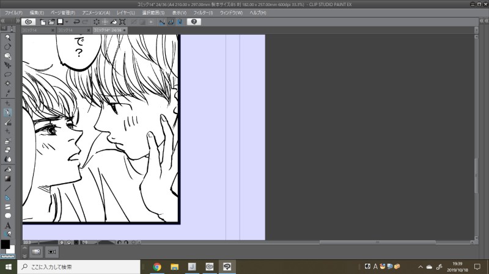Expand the Save icon dropdown arrow

coord(67,22)
